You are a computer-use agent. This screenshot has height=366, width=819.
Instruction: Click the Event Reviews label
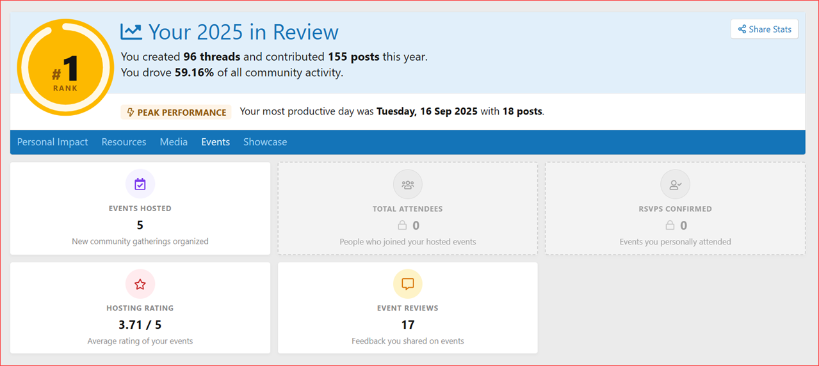click(x=408, y=308)
